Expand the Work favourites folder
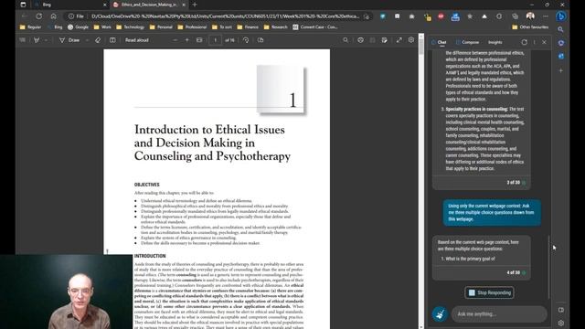Screen dimensions: 585x329 tap(102, 27)
